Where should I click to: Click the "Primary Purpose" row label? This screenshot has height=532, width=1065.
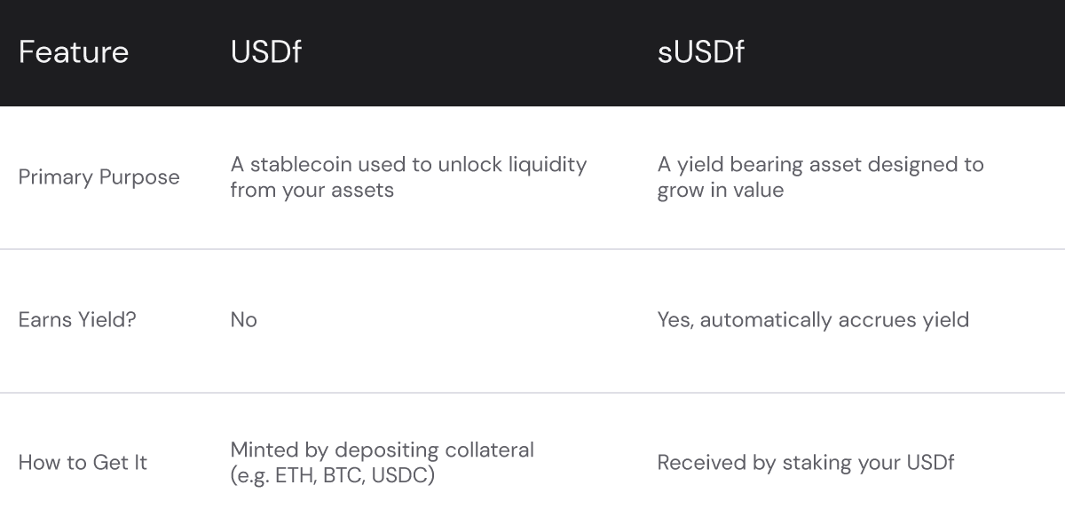[99, 177]
